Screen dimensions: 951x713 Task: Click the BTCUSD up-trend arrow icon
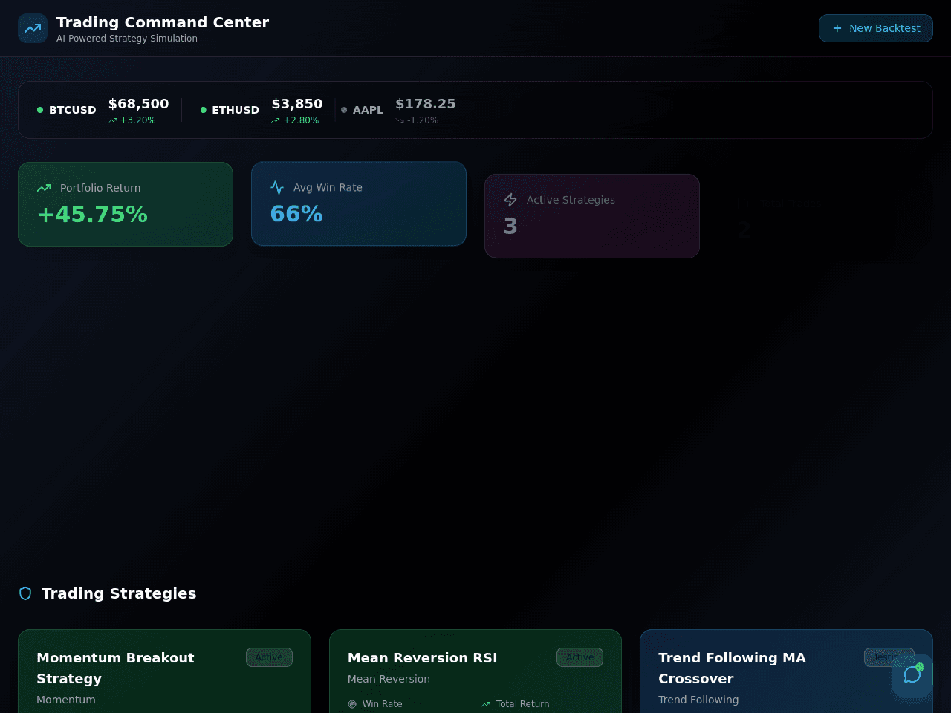[x=113, y=120]
